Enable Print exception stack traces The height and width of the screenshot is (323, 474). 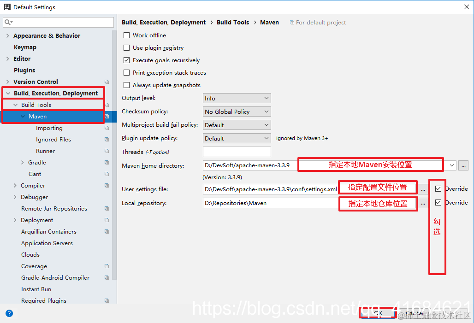click(x=127, y=72)
